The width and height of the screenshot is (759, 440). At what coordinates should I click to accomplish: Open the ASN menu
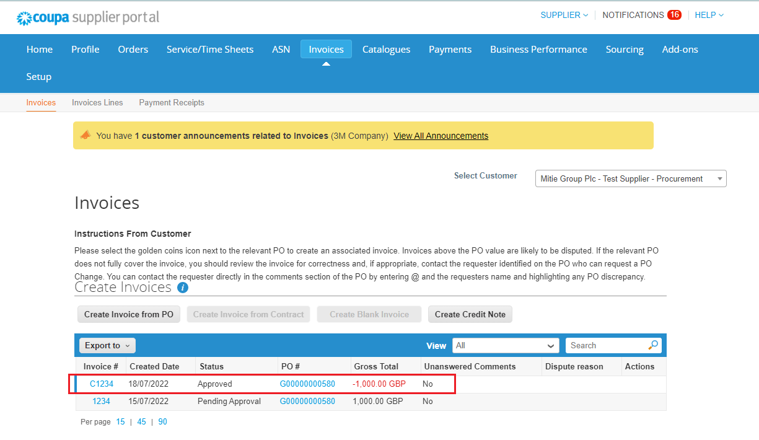[281, 50]
